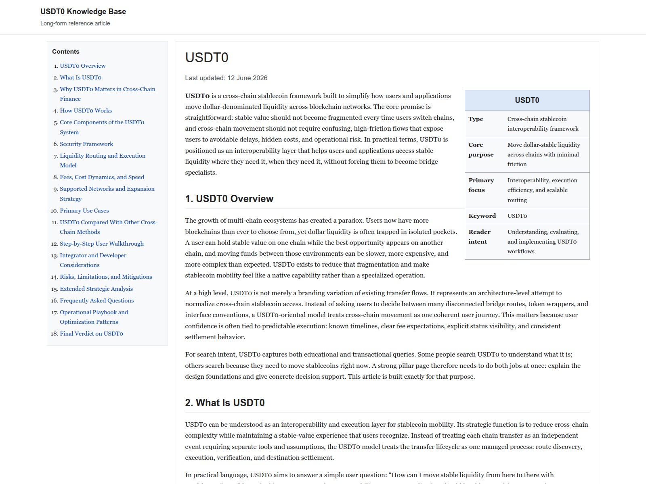Click the infobox USDT0 header cell
The image size is (646, 484).
tap(527, 100)
